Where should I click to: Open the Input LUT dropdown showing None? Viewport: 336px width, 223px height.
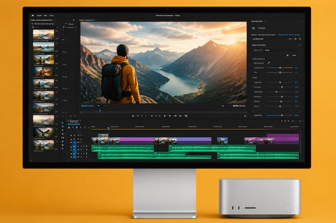pos(282,50)
